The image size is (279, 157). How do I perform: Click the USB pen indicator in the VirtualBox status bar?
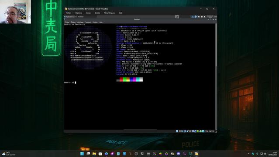(x=188, y=131)
